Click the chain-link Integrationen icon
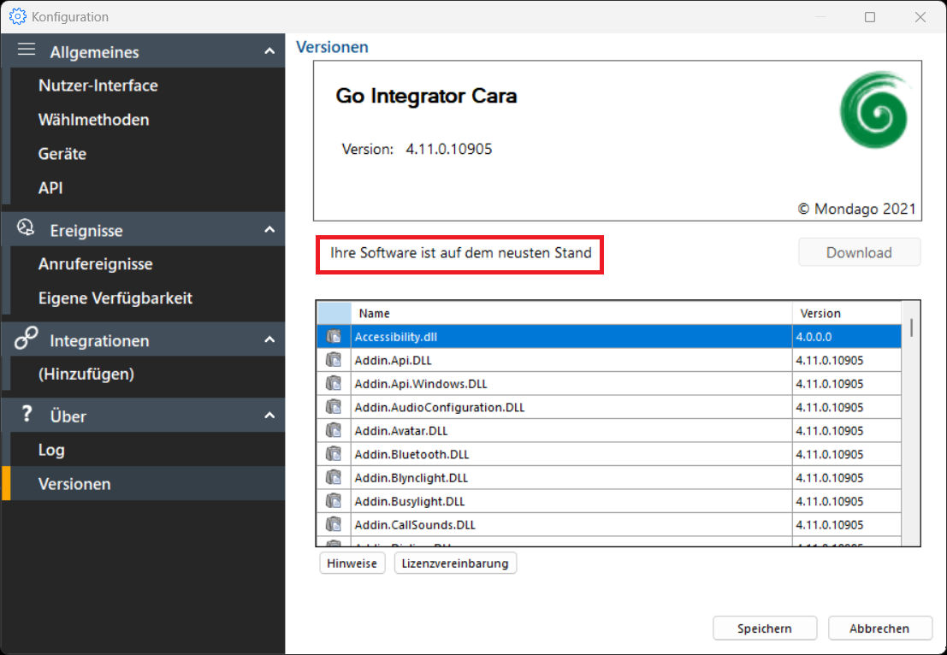The height and width of the screenshot is (655, 947). point(26,338)
